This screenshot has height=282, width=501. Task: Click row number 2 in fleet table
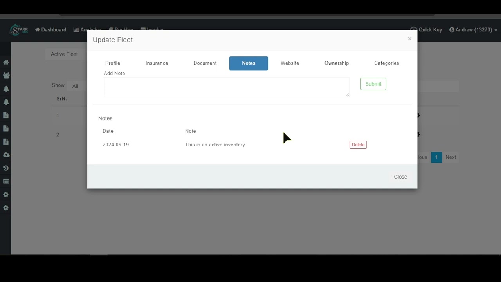[x=58, y=135]
